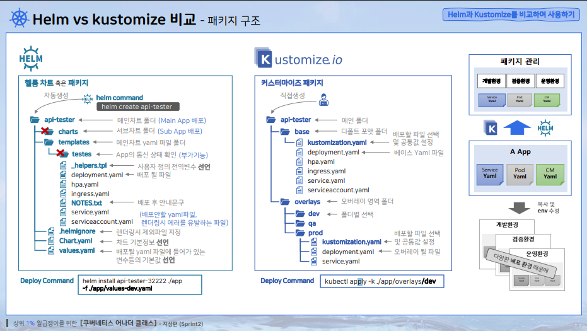Click gray Pod Yaml block in A App
587x331 pixels.
click(x=520, y=175)
